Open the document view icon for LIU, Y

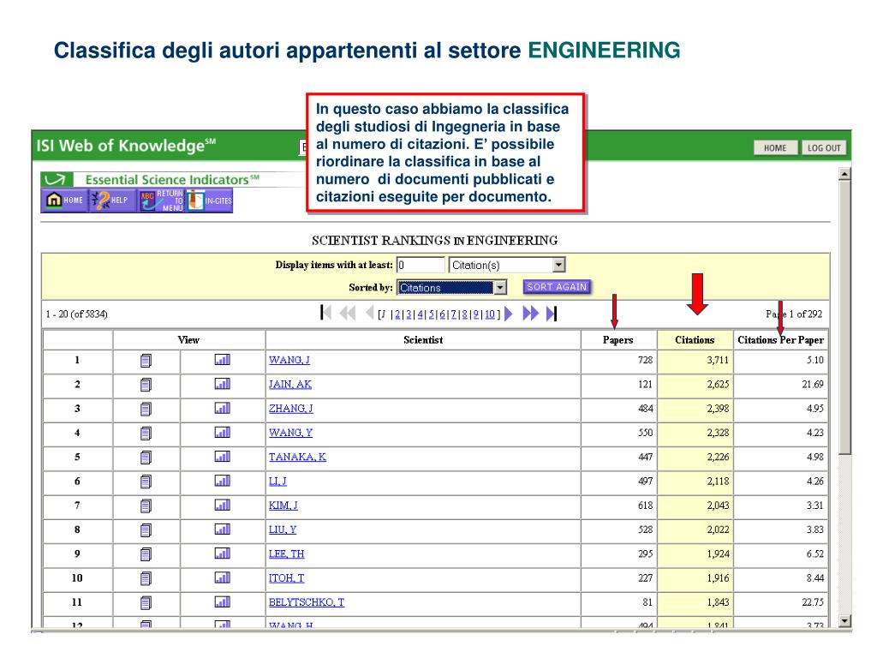click(146, 530)
